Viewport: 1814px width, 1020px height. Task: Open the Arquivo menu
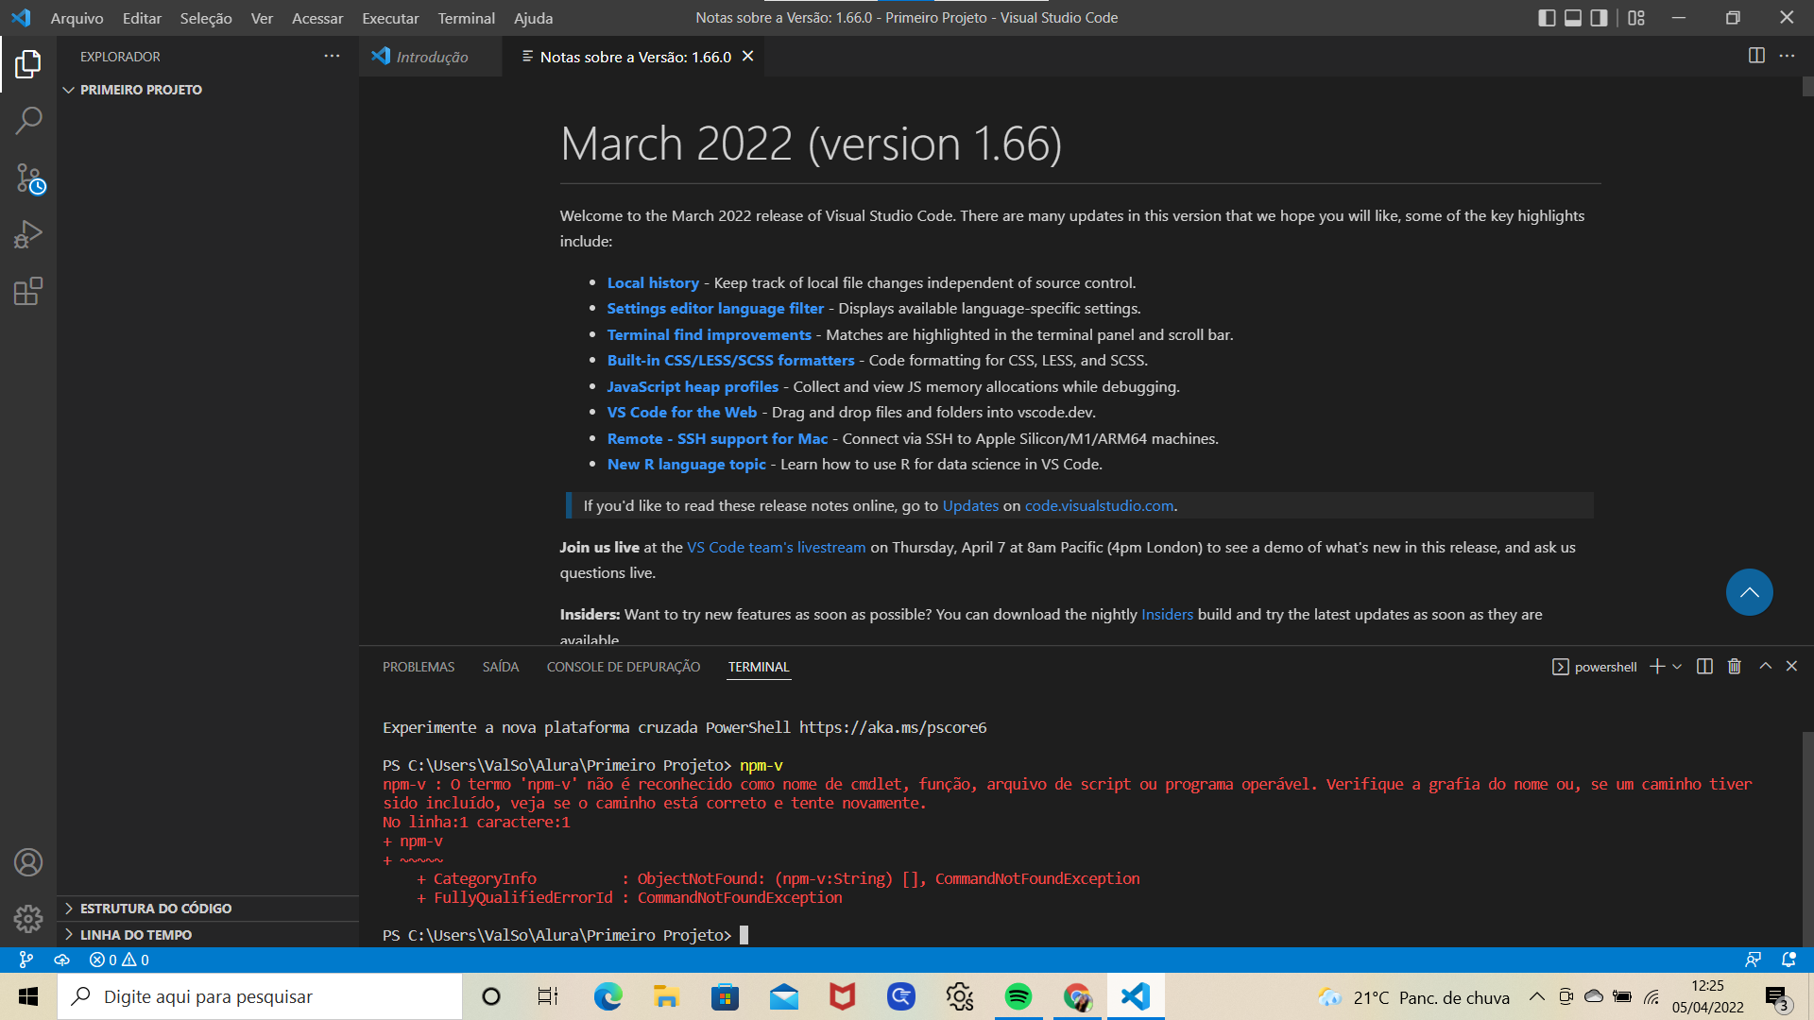coord(77,18)
